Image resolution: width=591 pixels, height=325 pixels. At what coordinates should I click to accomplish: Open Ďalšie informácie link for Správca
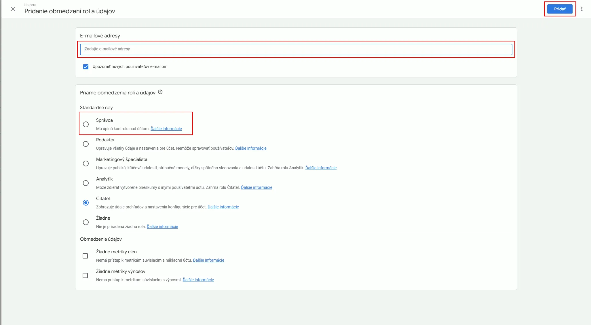(166, 129)
